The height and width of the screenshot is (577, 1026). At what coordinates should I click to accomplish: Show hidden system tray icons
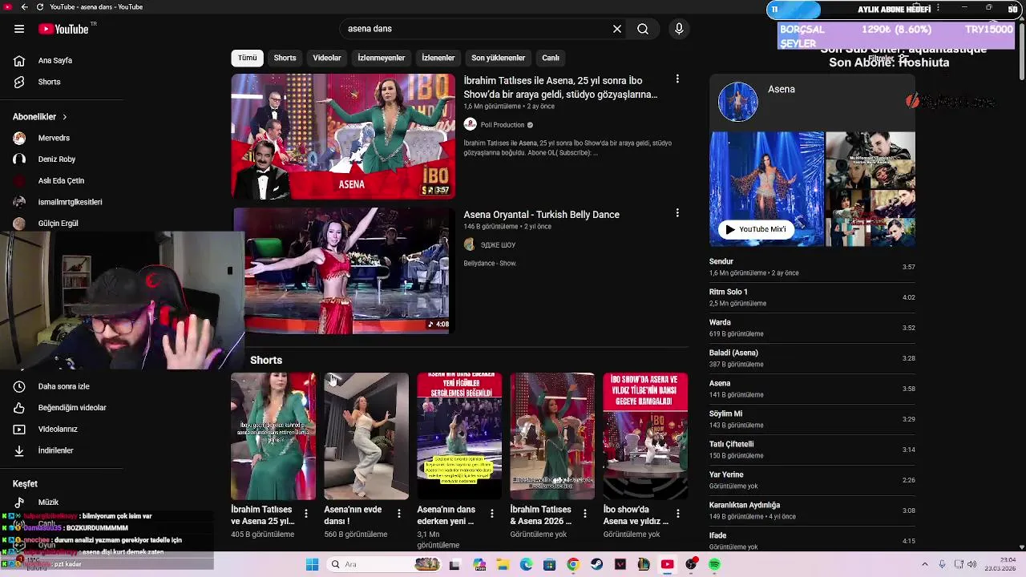click(924, 565)
